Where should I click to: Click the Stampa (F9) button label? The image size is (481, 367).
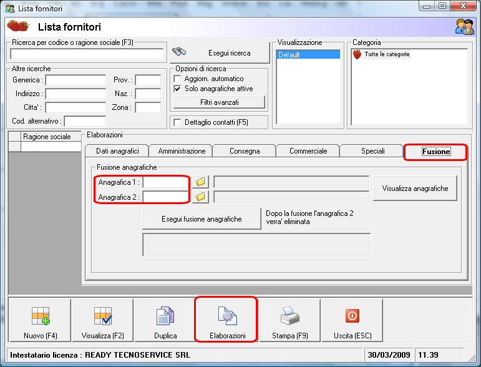[290, 336]
